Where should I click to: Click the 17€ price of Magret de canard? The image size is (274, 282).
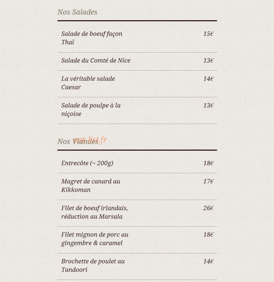208,182
